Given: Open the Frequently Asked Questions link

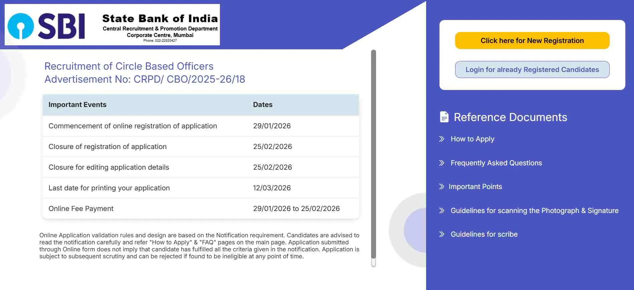Looking at the screenshot, I should [x=496, y=163].
